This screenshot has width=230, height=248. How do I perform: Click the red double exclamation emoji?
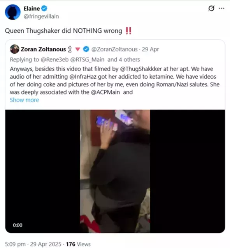128,31
